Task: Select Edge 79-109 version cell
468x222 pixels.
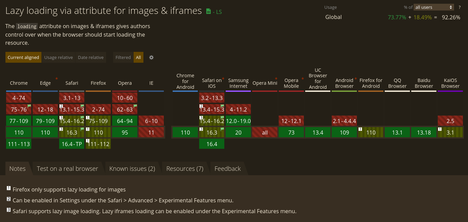Action: click(45, 121)
